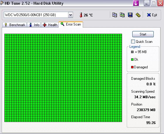Enable the Quick Scan checkbox
The width and height of the screenshot is (164, 134).
tap(133, 42)
